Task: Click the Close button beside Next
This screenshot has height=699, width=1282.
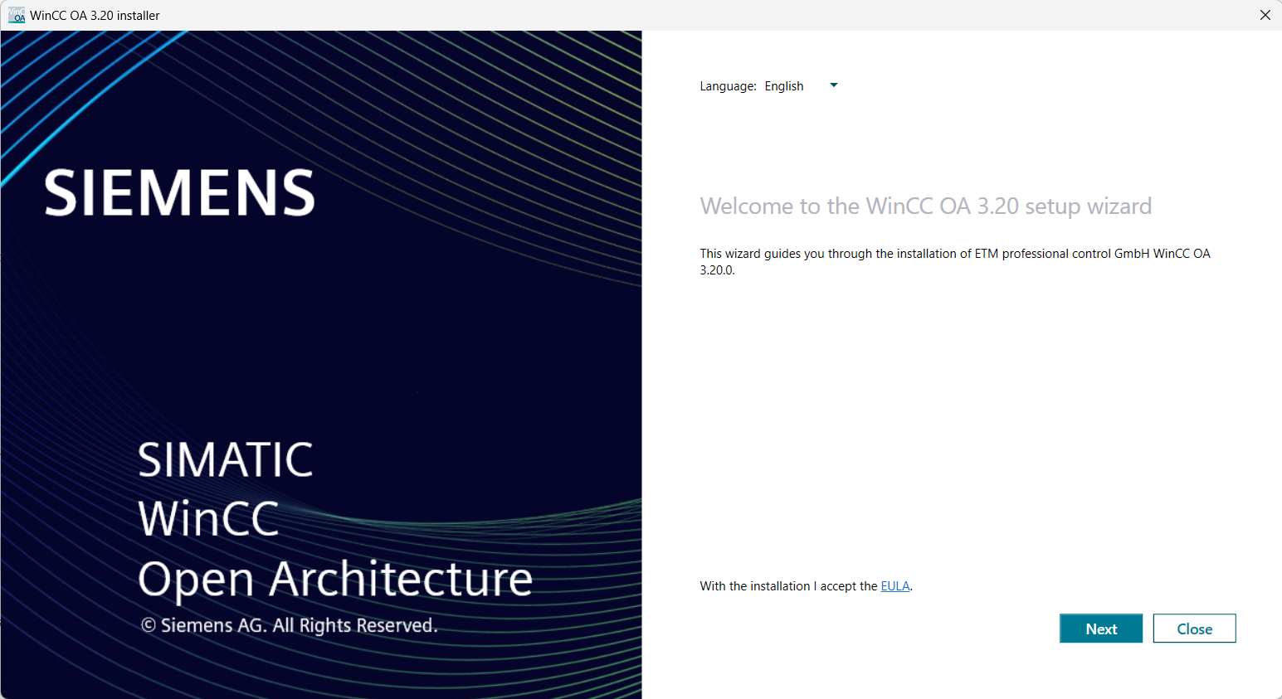Action: click(1194, 629)
